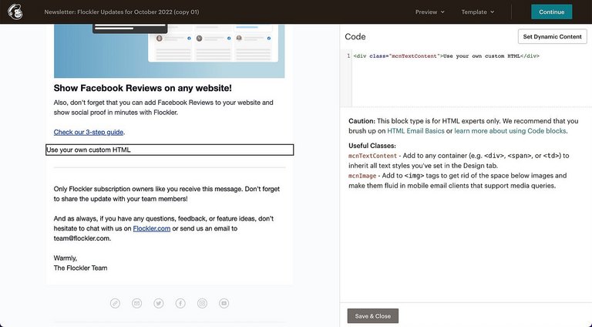Open the Template dropdown menu
The width and height of the screenshot is (592, 327).
478,12
